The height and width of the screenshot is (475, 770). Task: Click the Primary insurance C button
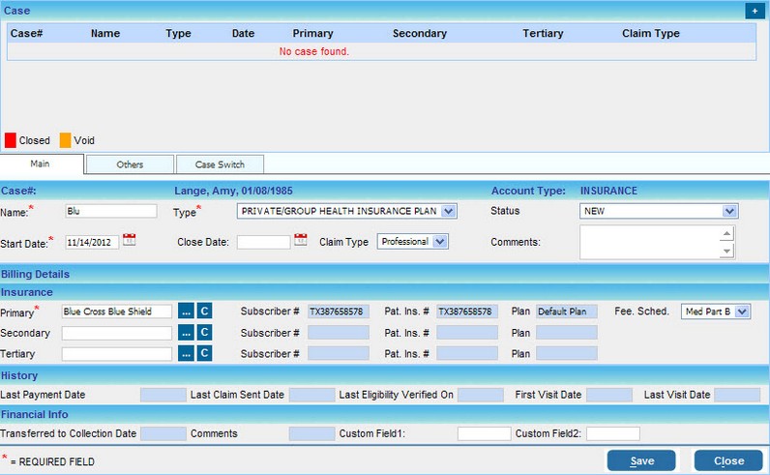(x=204, y=312)
